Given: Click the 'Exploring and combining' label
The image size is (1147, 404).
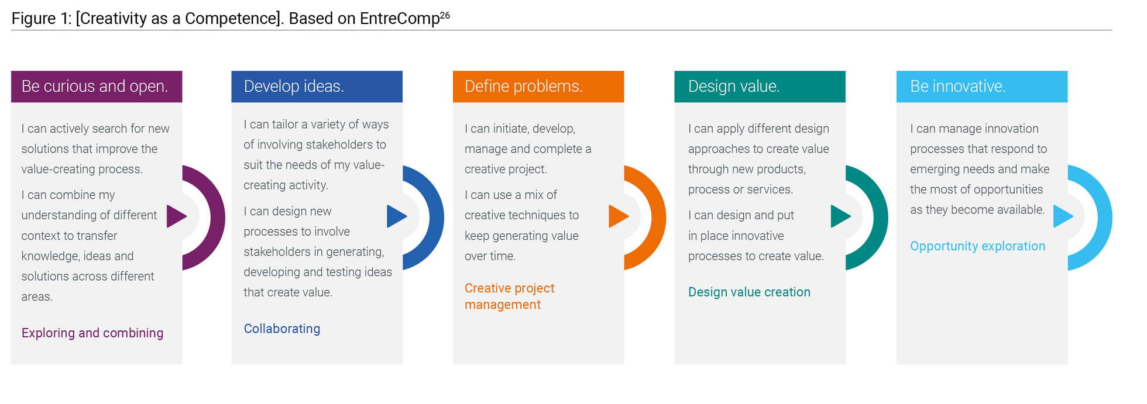Looking at the screenshot, I should (x=92, y=333).
